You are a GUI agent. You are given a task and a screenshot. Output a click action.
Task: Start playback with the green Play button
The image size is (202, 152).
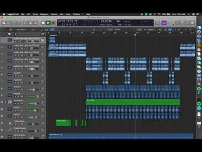pos(48,23)
